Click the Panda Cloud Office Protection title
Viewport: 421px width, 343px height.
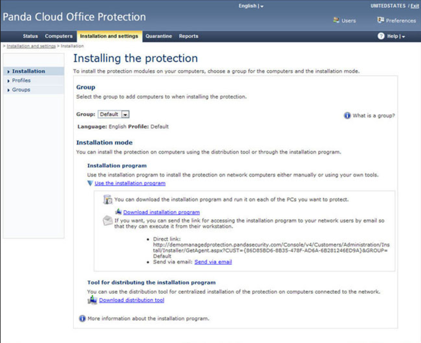point(74,17)
